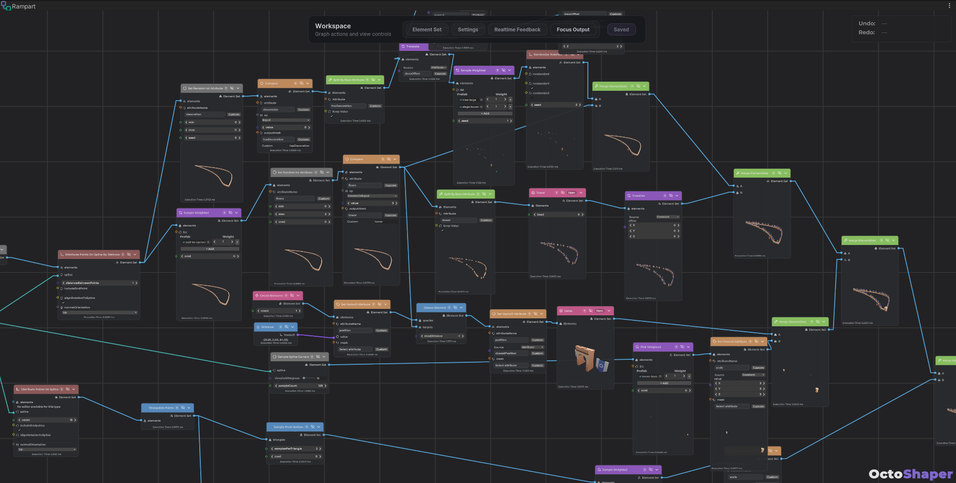This screenshot has width=956, height=483.
Task: Toggle Keep Value checkbox under hasDecoration attribute
Action: point(331,116)
